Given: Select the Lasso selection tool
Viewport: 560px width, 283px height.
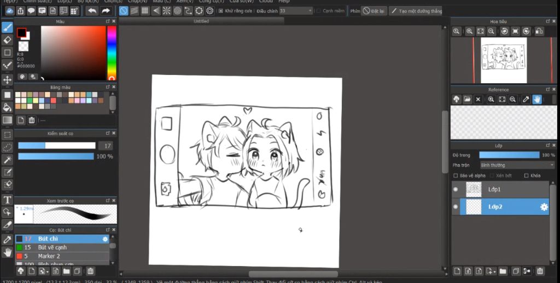Looking at the screenshot, I should tap(7, 147).
